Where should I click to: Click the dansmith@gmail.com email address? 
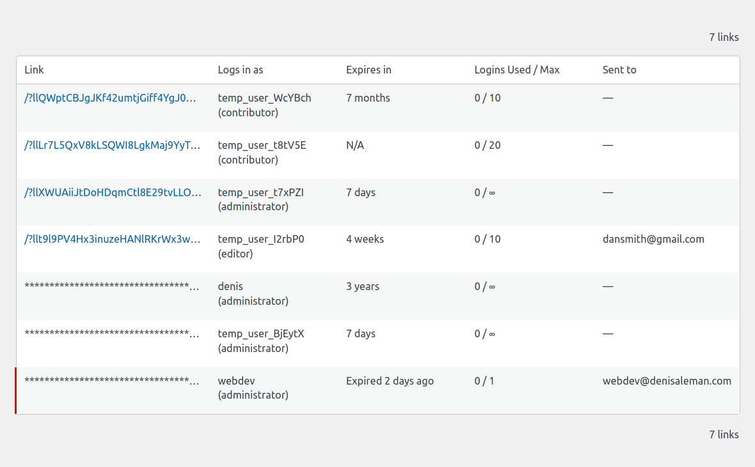click(653, 239)
